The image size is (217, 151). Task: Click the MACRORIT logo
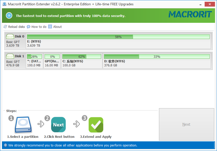point(190,14)
